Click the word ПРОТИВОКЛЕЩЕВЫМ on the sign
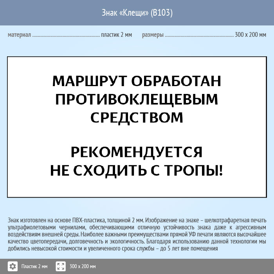 (137, 99)
